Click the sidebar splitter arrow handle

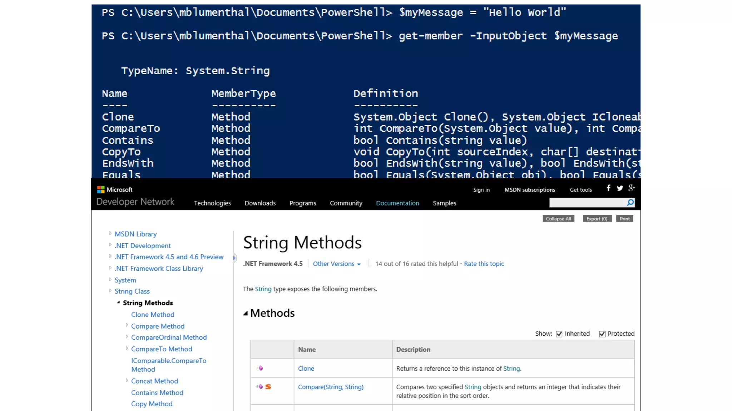point(234,257)
